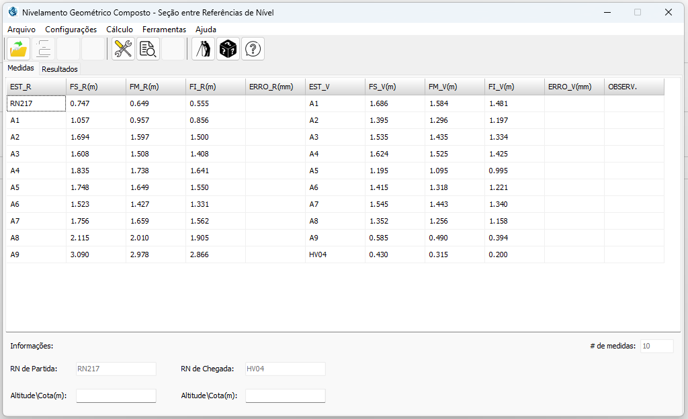The height and width of the screenshot is (419, 688).
Task: Click the black dice with question marks icon
Action: 228,48
